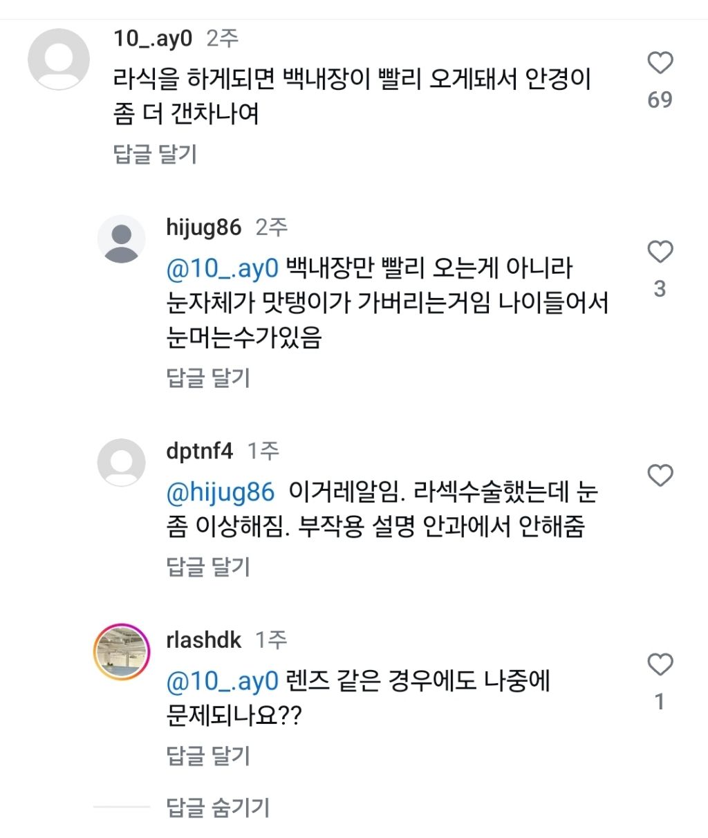The height and width of the screenshot is (838, 708).
Task: Open 10_.ay0's profile picture
Action: (x=59, y=59)
